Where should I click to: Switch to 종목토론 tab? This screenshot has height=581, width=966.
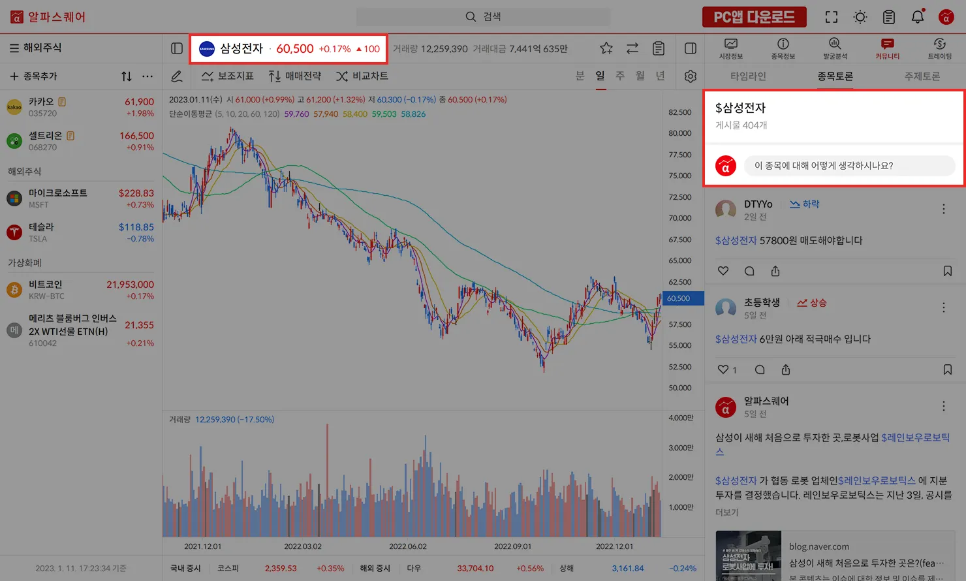(835, 76)
